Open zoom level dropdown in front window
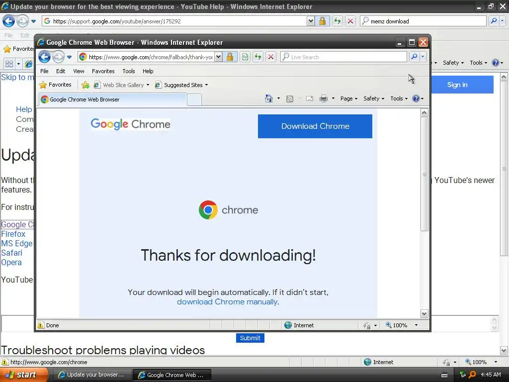Image resolution: width=509 pixels, height=382 pixels. coord(416,325)
